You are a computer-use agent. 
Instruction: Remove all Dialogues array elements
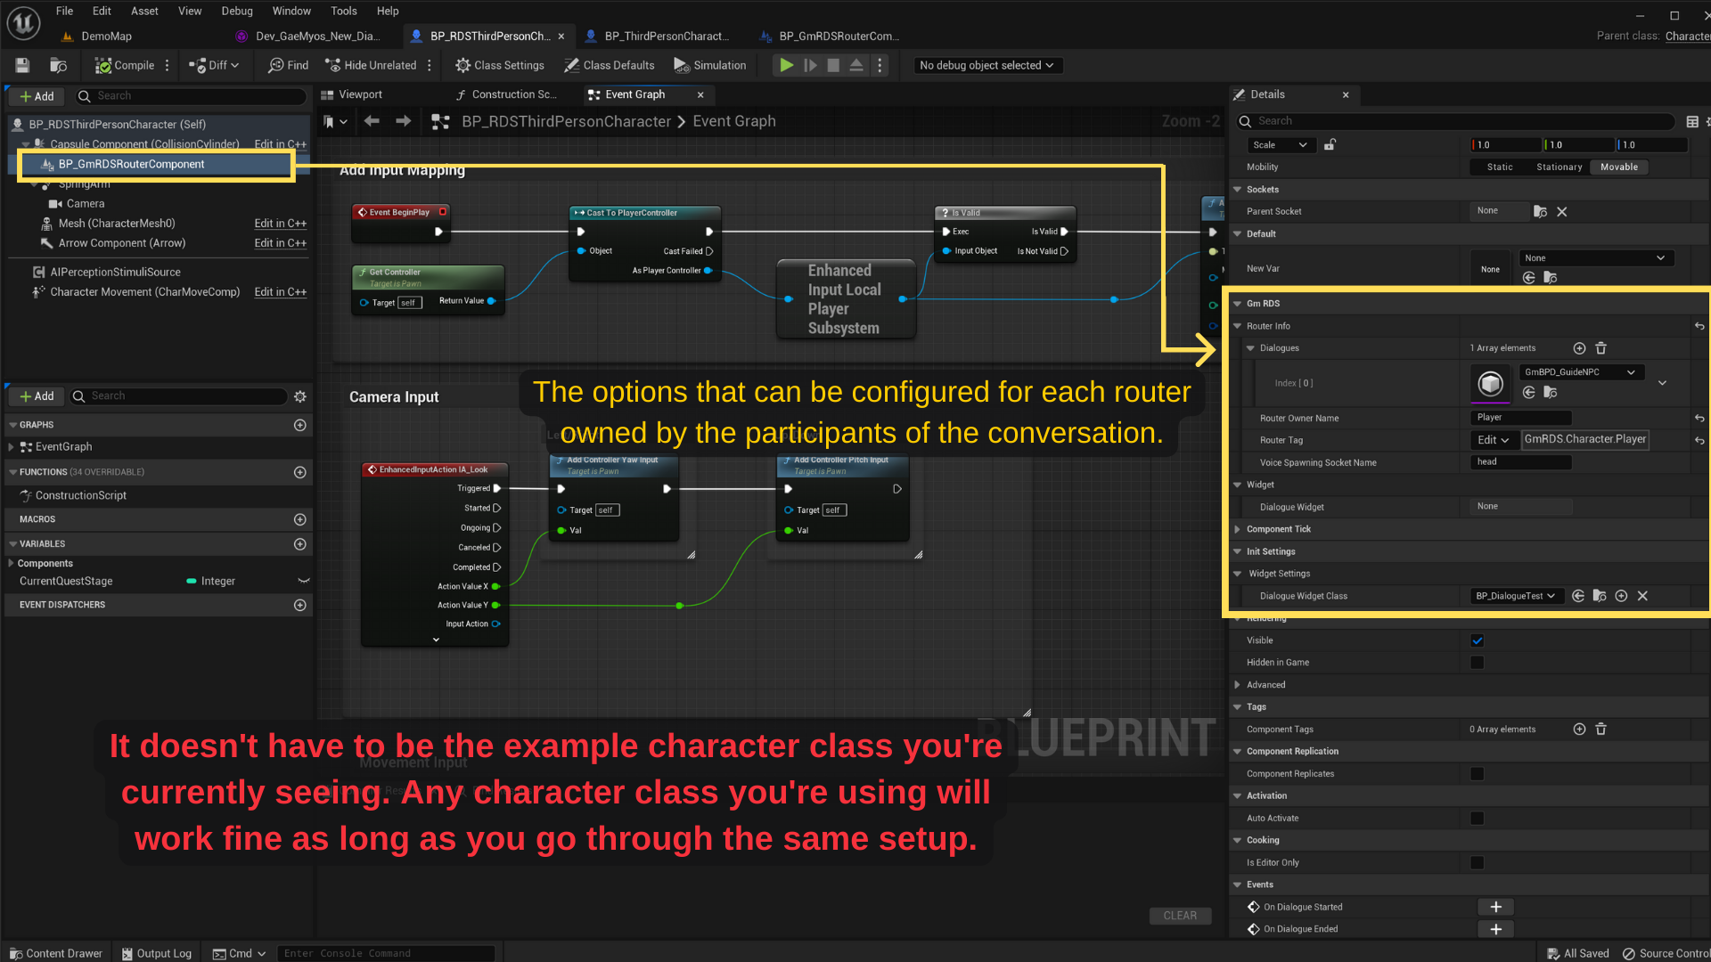pos(1600,348)
